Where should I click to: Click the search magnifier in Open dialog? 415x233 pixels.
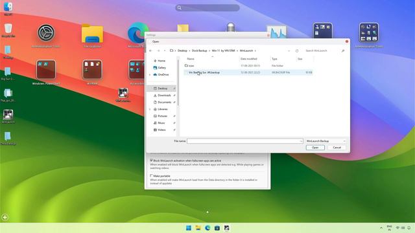[343, 50]
